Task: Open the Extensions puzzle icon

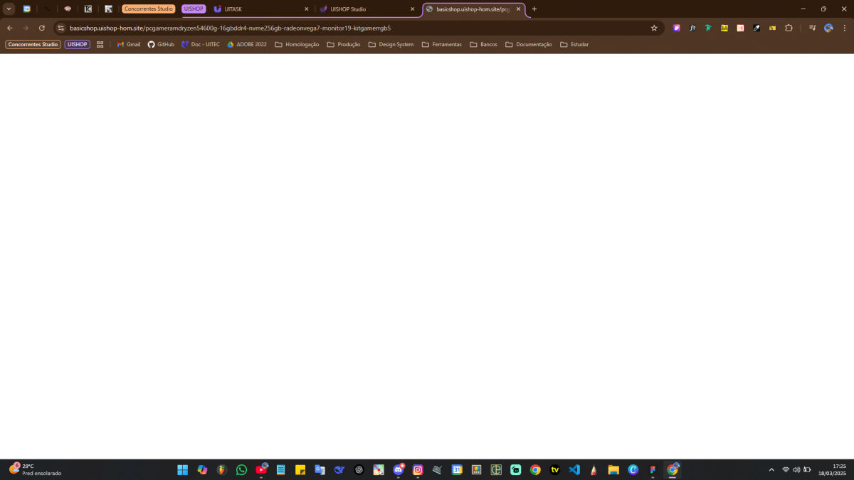Action: [x=789, y=28]
